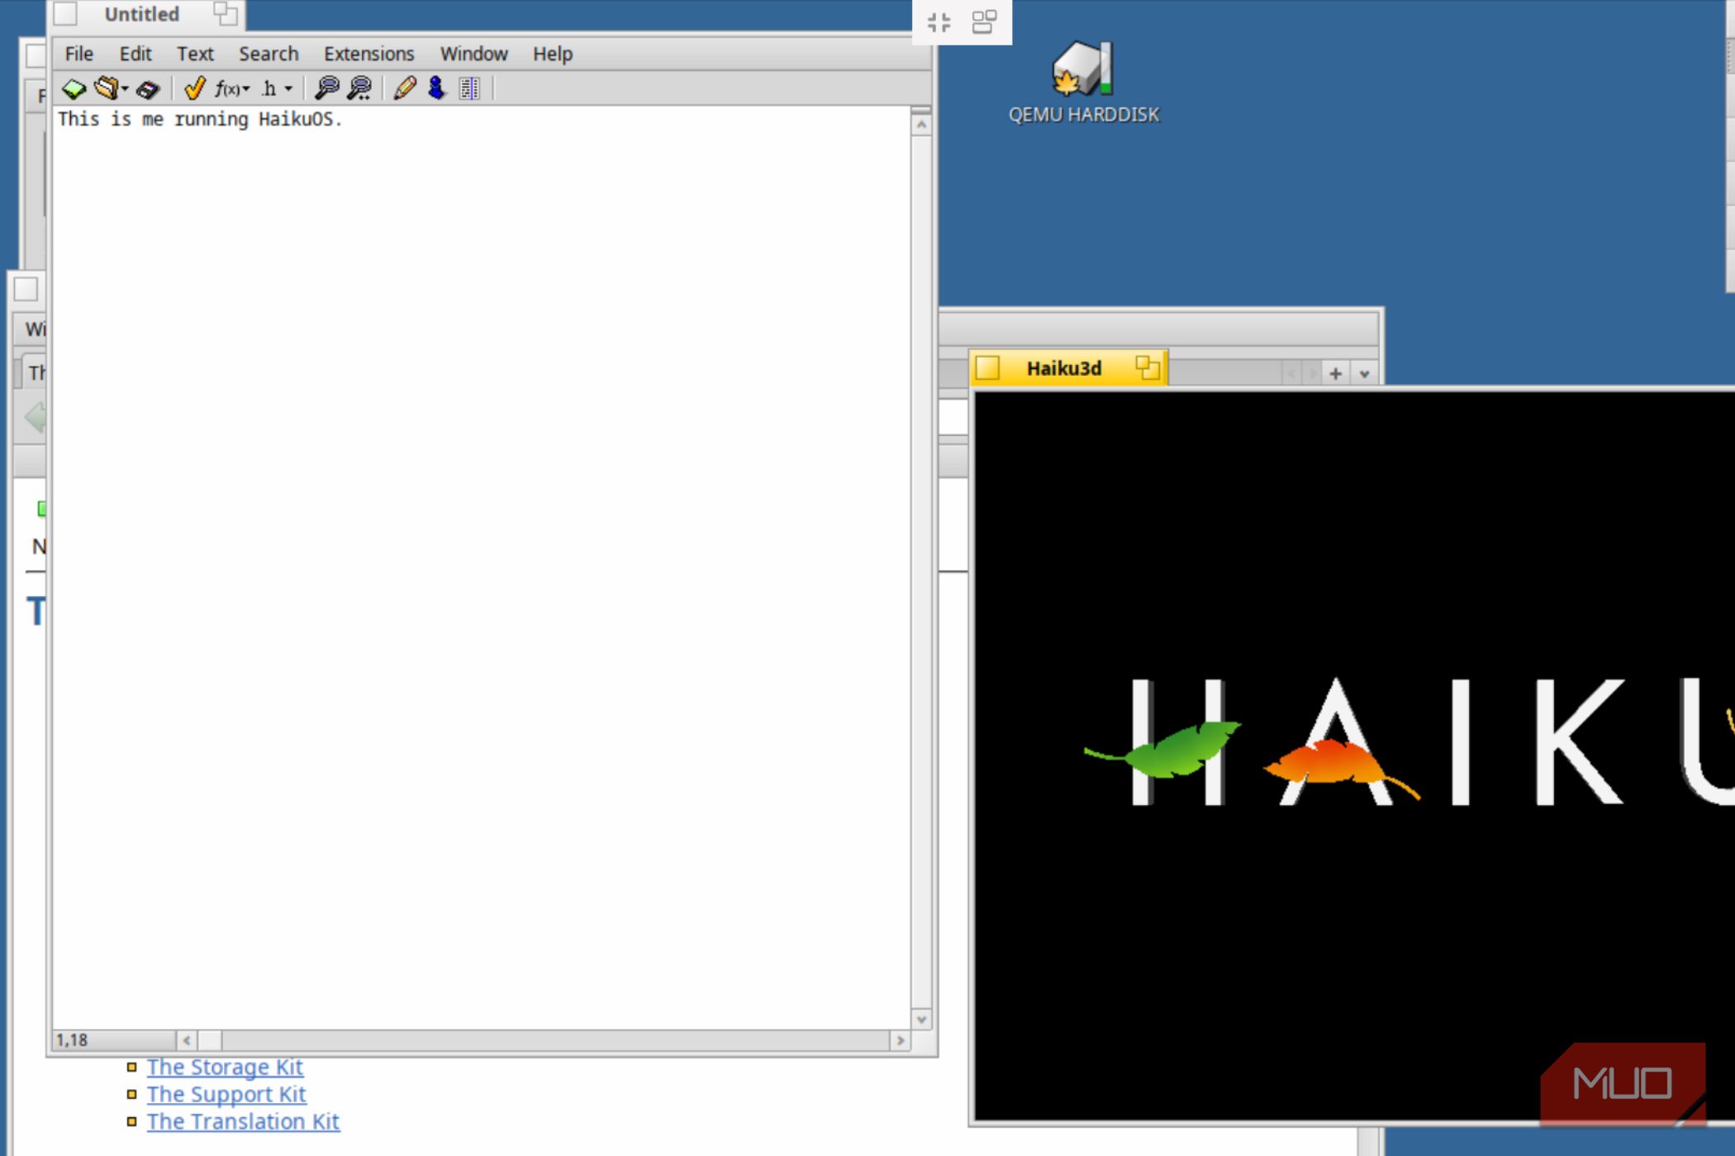Open The Translation Kit link
Image resolution: width=1735 pixels, height=1156 pixels.
tap(243, 1121)
